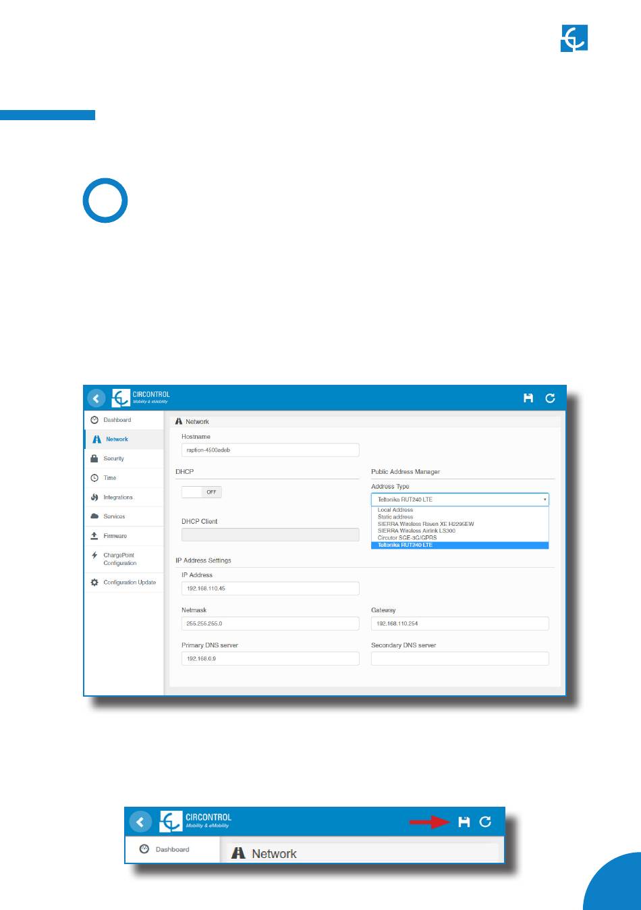The width and height of the screenshot is (641, 910).
Task: Open the Address Type dropdown
Action: [459, 500]
